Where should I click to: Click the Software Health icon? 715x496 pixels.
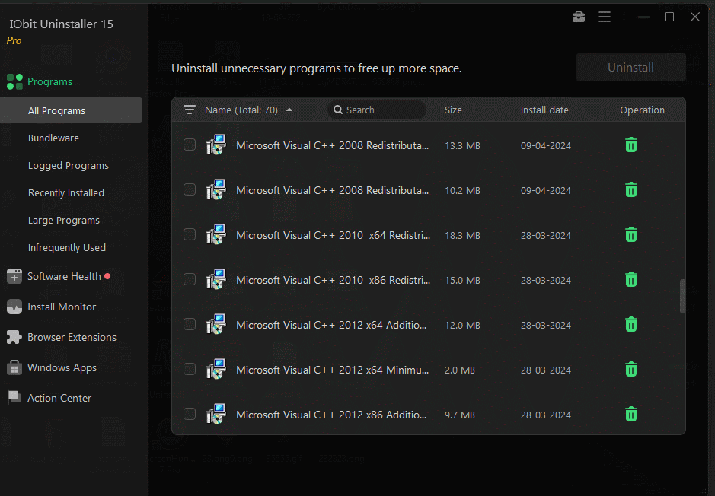pos(14,276)
